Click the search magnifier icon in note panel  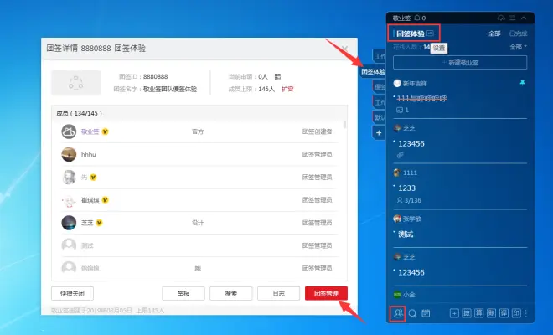412,313
